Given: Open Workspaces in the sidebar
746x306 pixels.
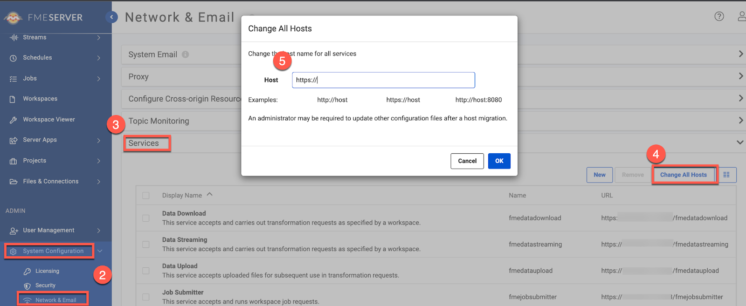Looking at the screenshot, I should pos(40,99).
